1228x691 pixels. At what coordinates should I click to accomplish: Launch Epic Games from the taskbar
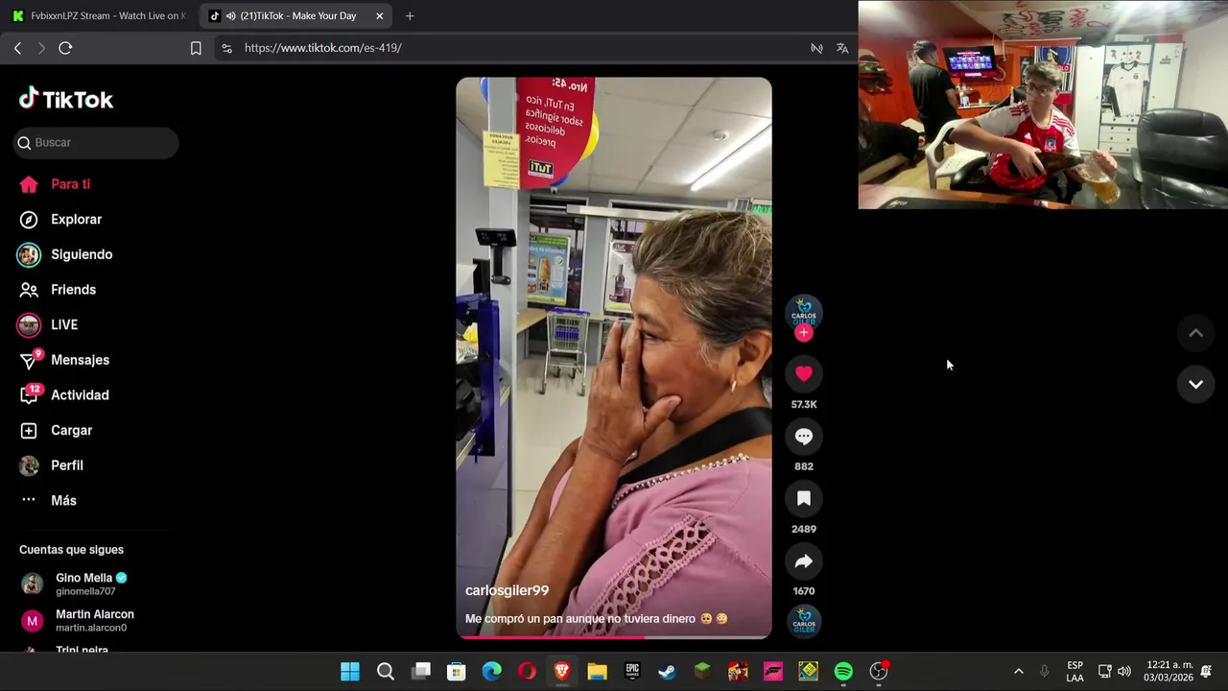(632, 672)
